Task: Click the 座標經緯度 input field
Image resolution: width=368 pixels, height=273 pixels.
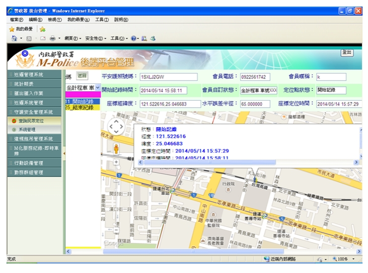Action: [170, 104]
